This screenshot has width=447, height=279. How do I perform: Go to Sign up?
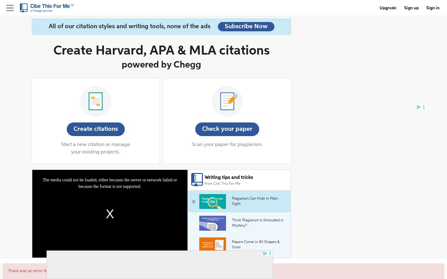pyautogui.click(x=411, y=8)
